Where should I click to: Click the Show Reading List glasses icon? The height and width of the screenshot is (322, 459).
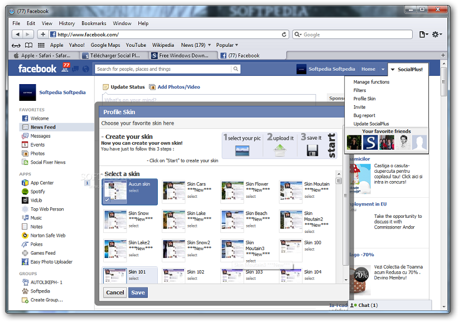click(16, 45)
